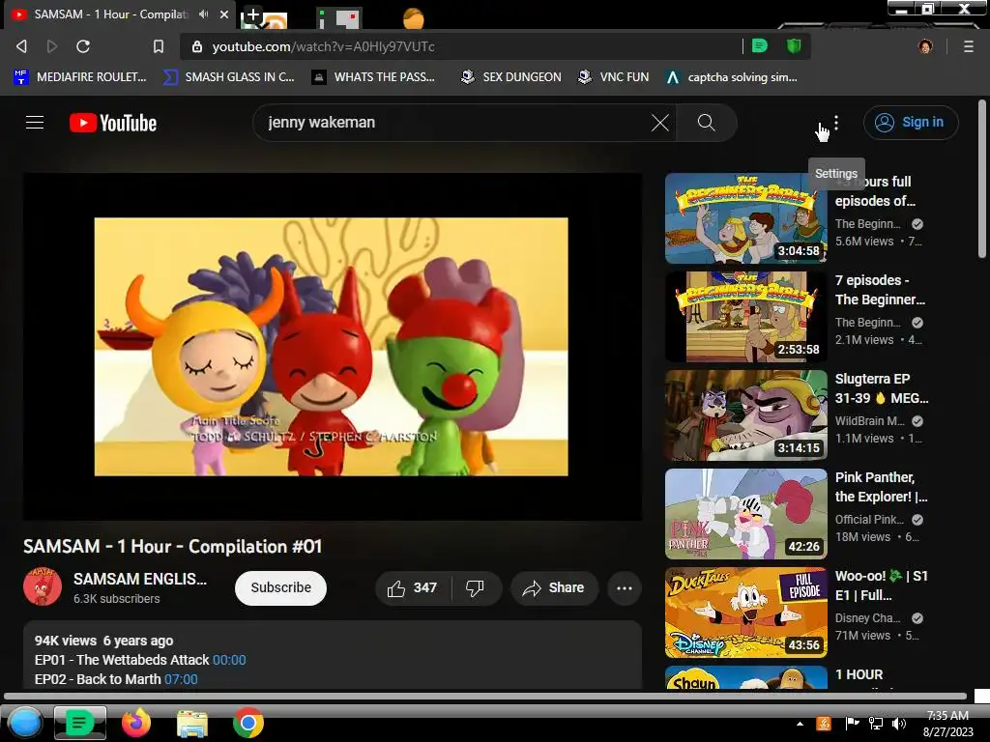
Task: Subscribe to the SAMSAM channel
Action: pos(281,587)
